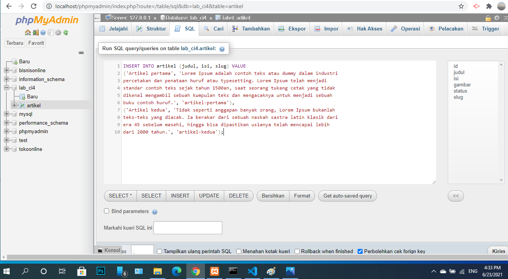
Task: Check Rollback when finished option
Action: pos(297,251)
